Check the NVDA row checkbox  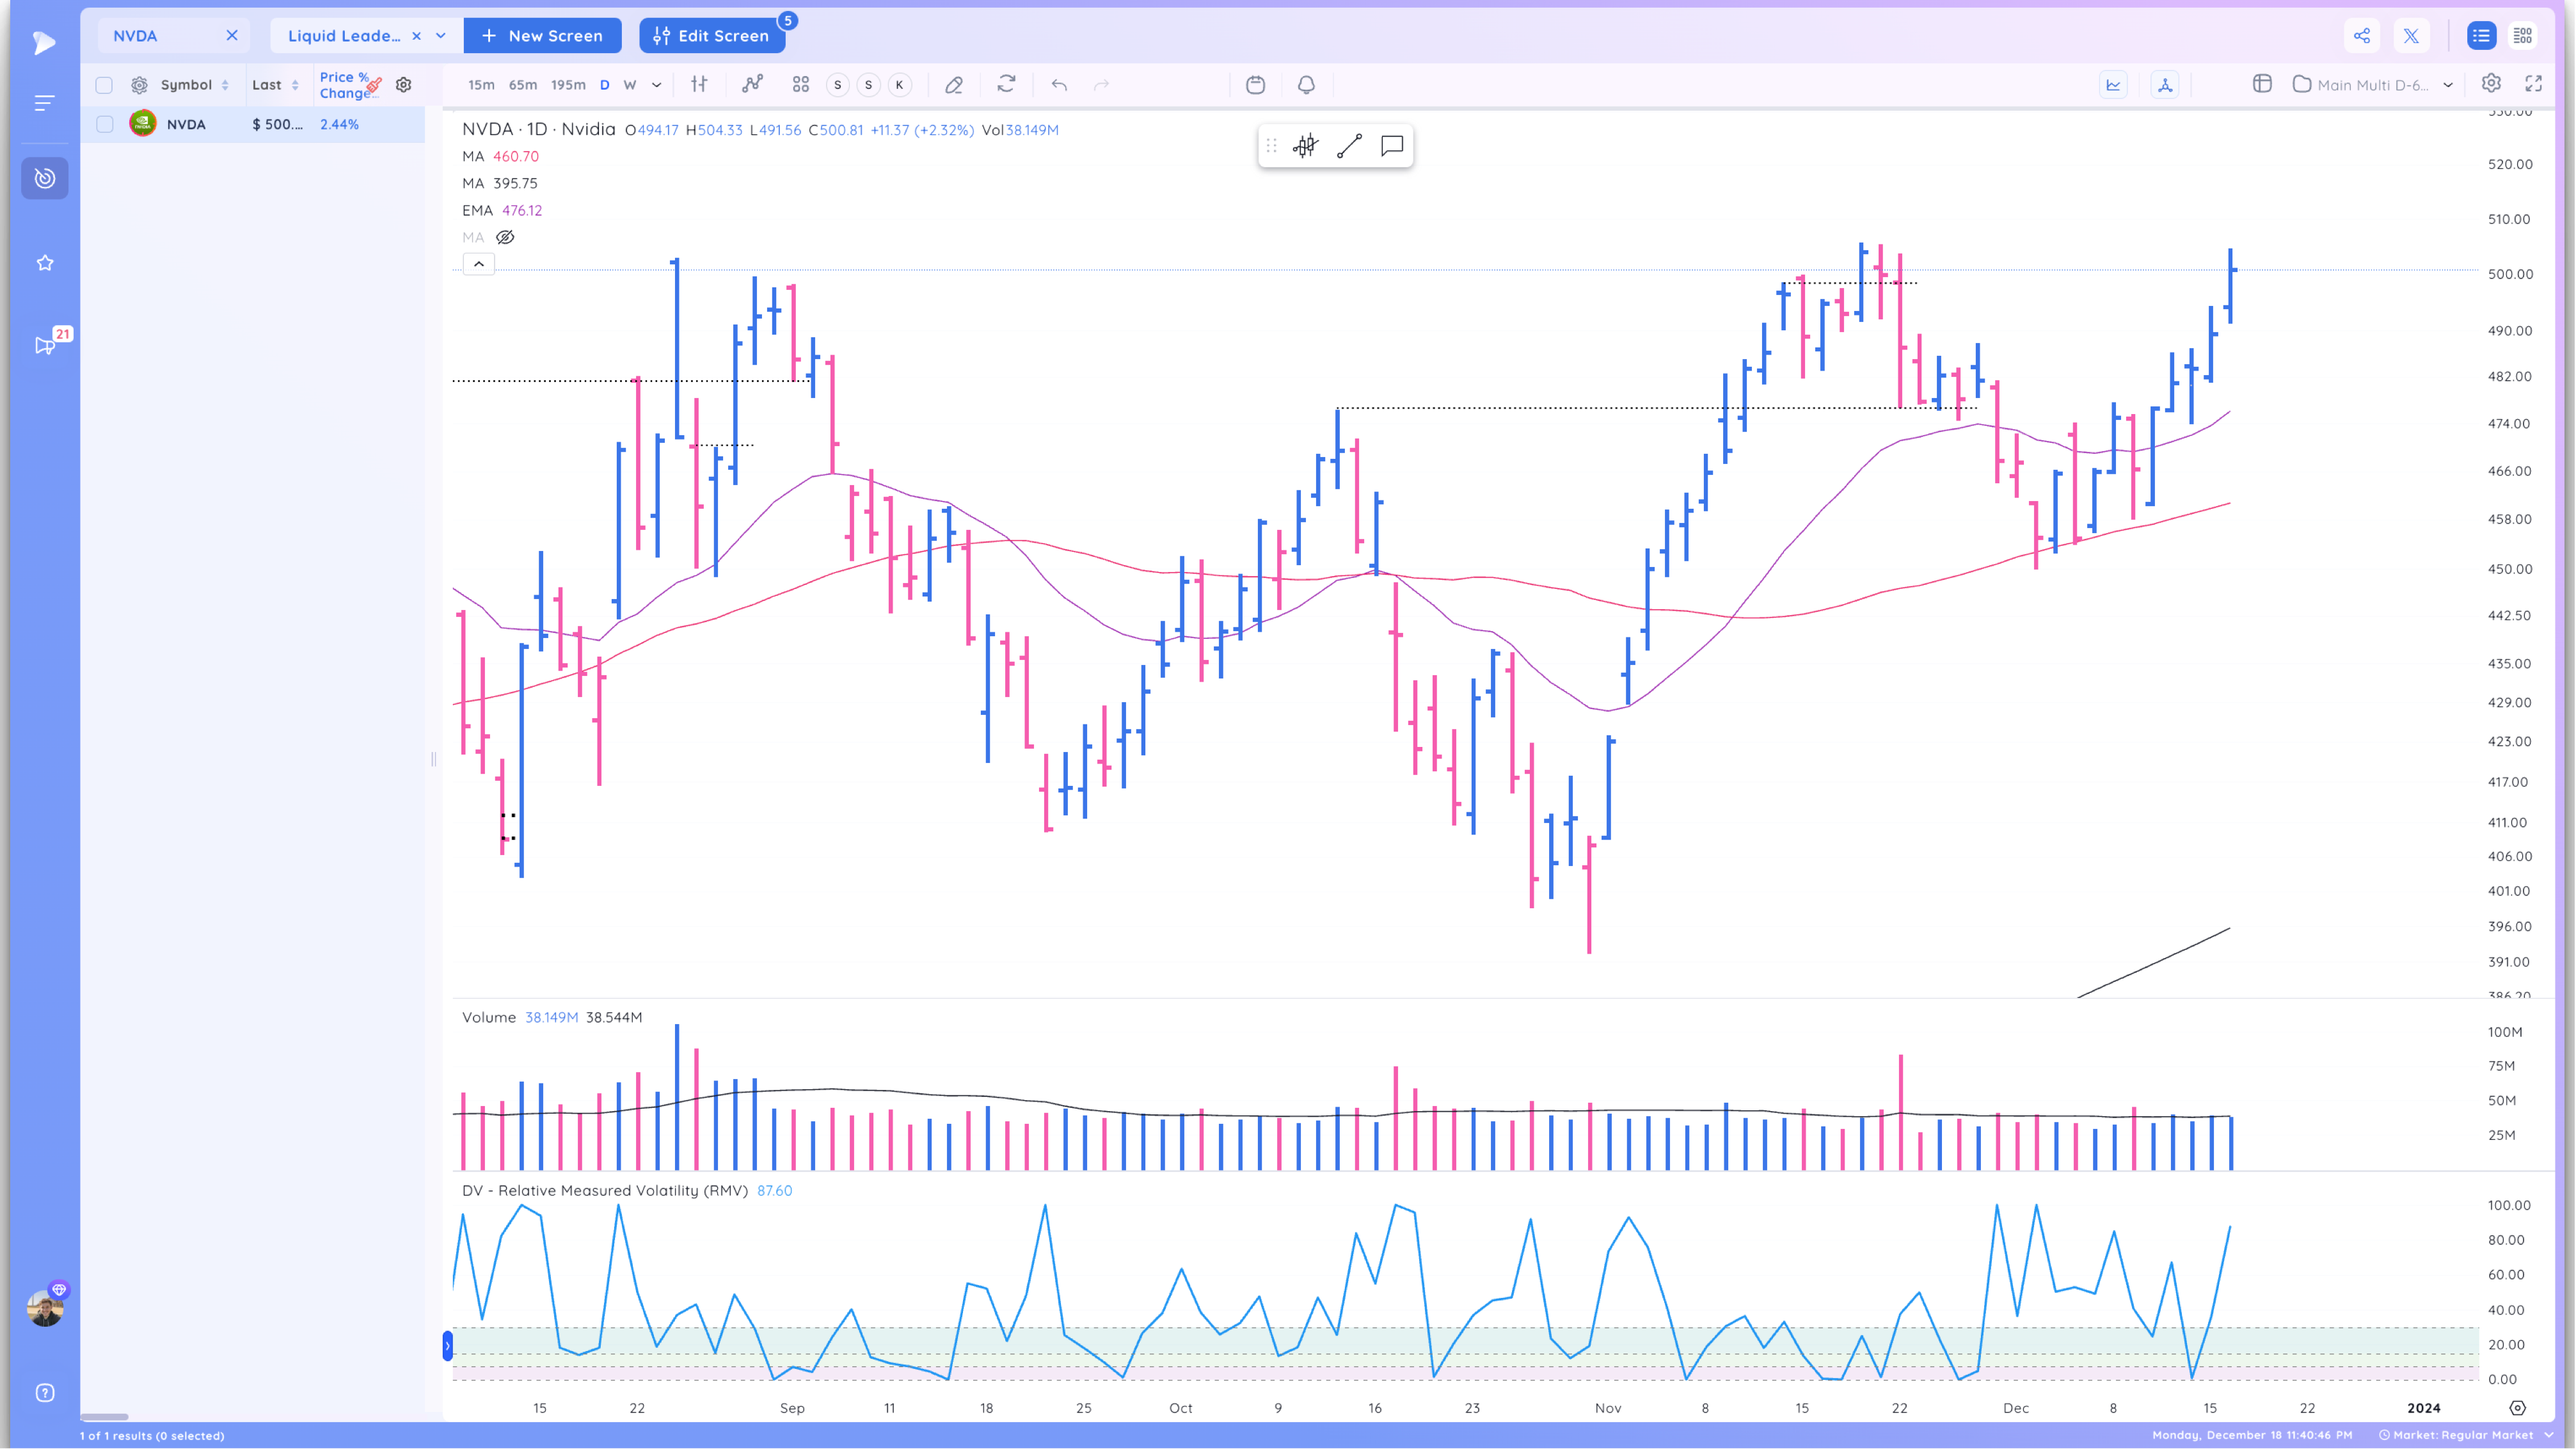104,124
